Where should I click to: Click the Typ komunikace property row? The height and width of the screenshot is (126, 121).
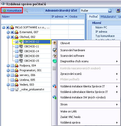tap(106, 36)
